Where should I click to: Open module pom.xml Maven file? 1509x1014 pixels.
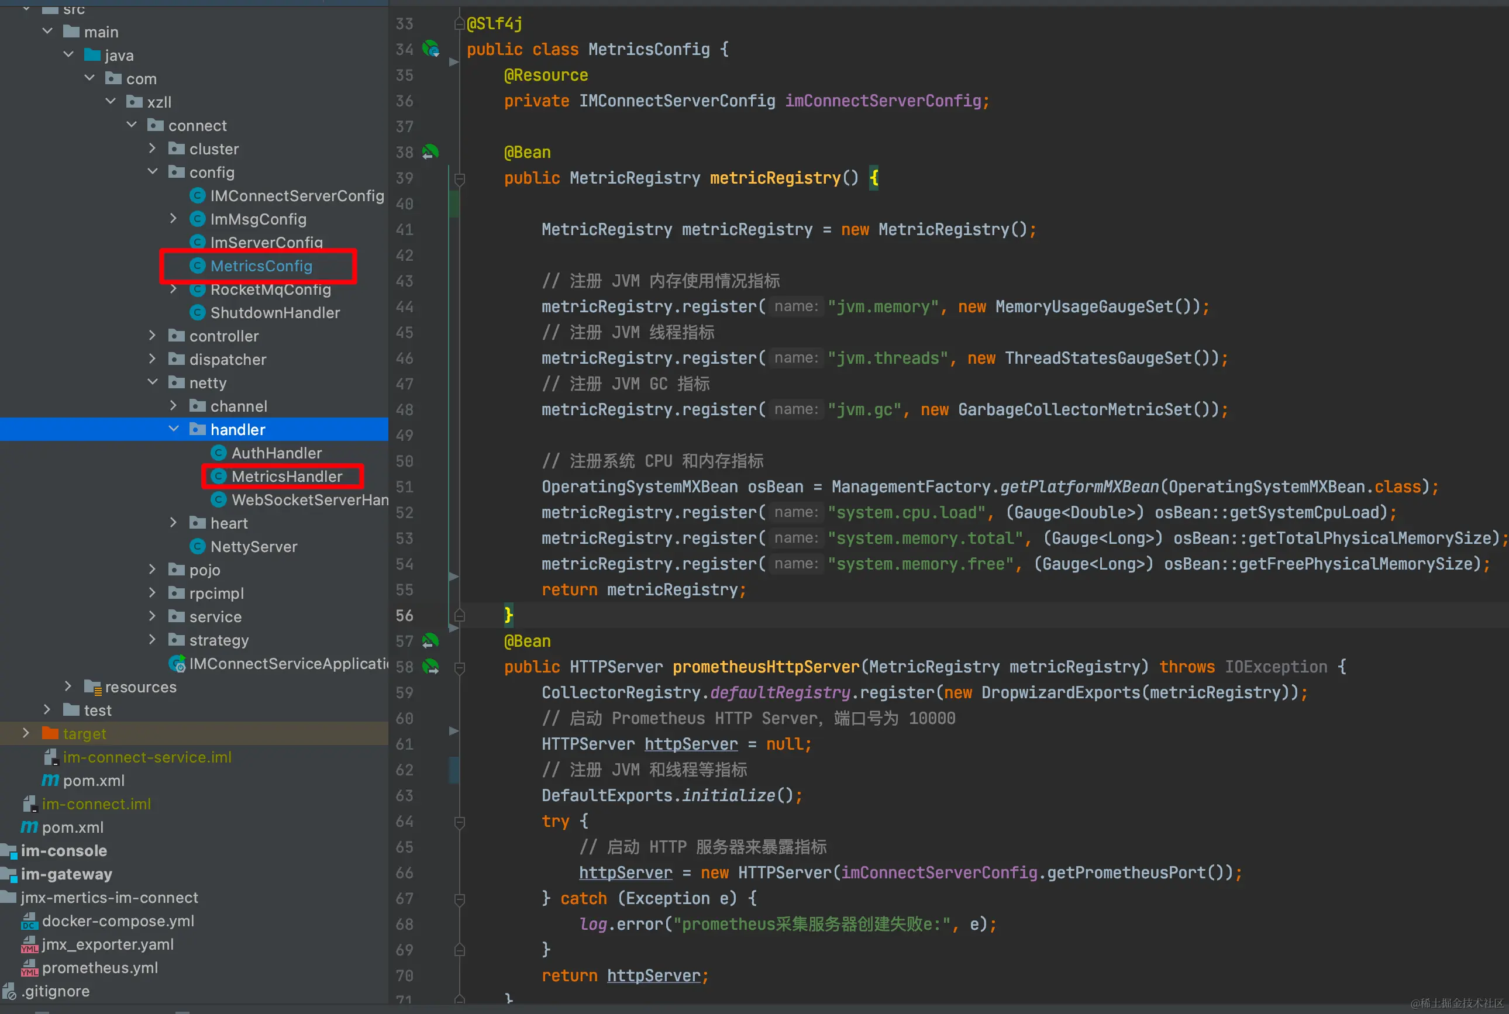pyautogui.click(x=93, y=781)
